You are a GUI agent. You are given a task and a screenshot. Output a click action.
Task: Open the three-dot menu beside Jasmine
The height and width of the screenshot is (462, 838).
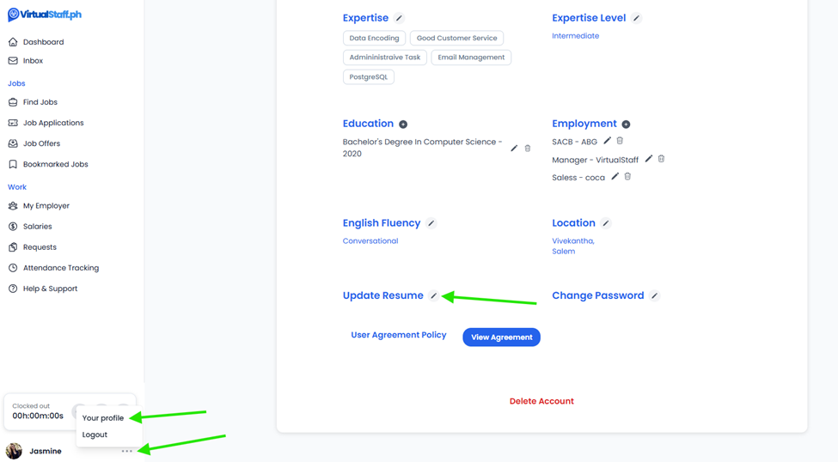pos(126,452)
